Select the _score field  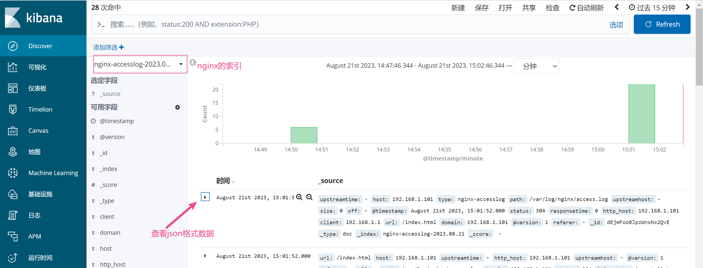pos(108,185)
